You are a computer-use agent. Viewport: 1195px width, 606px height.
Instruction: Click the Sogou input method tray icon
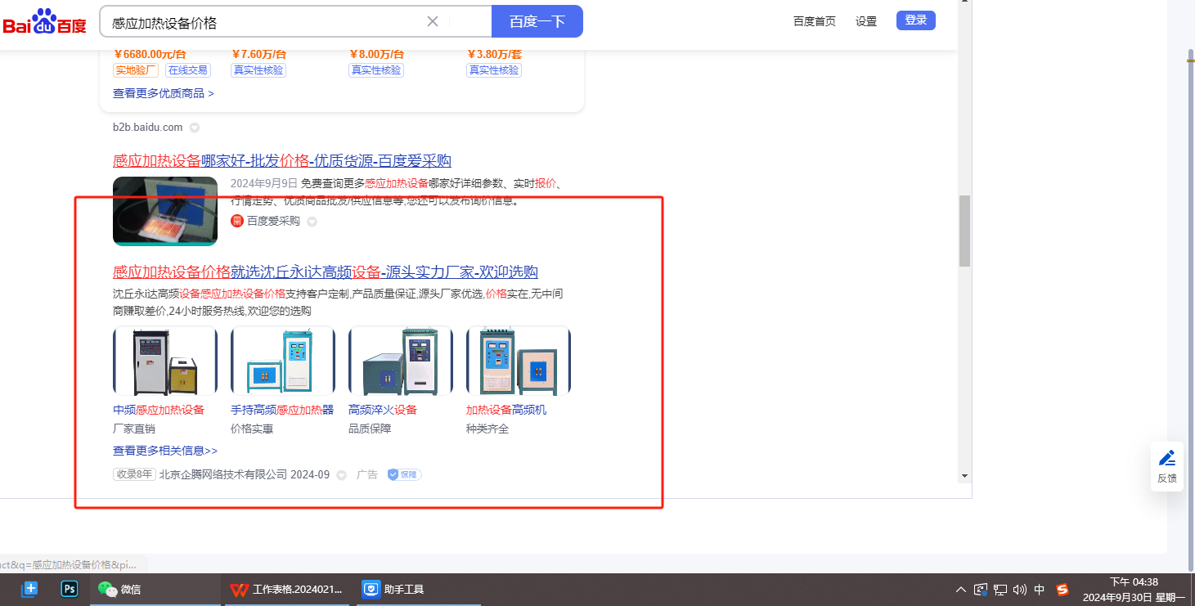click(x=1062, y=590)
